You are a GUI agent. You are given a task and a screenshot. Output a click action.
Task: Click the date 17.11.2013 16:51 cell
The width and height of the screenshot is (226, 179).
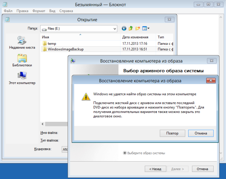coord(135,49)
